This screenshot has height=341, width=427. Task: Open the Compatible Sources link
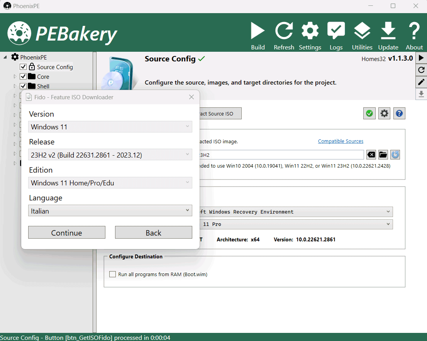pyautogui.click(x=341, y=141)
